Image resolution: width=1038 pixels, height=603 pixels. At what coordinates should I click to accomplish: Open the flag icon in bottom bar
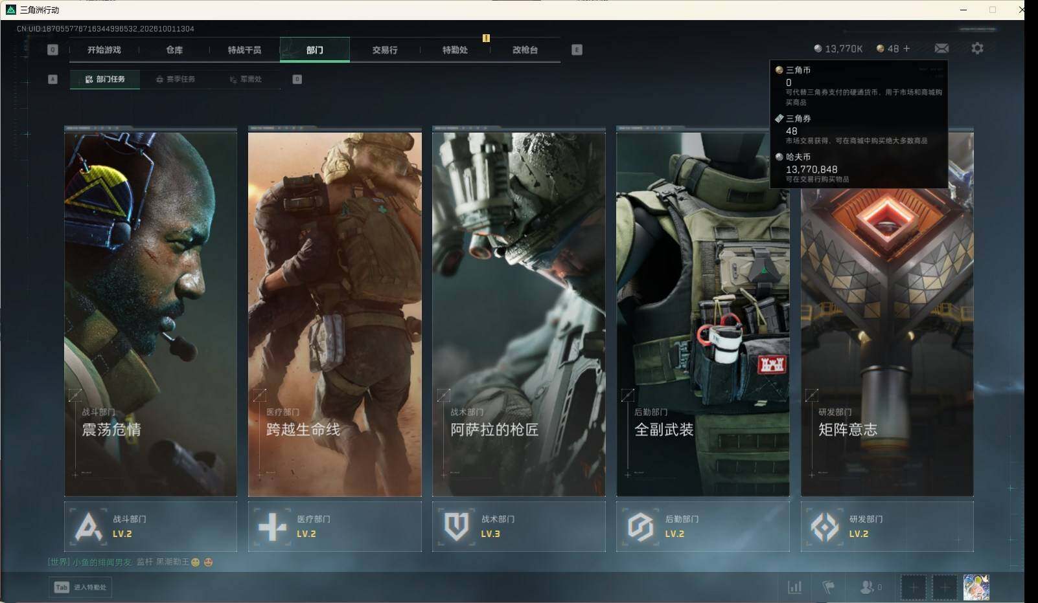[x=828, y=587]
